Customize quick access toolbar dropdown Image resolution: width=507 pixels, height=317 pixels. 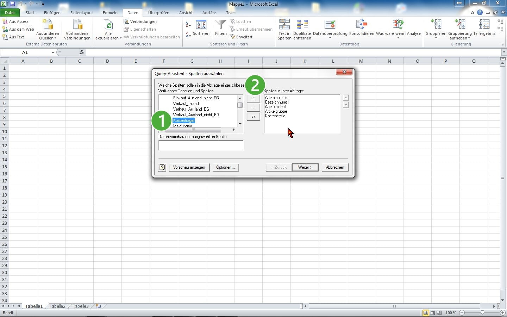pyautogui.click(x=43, y=4)
